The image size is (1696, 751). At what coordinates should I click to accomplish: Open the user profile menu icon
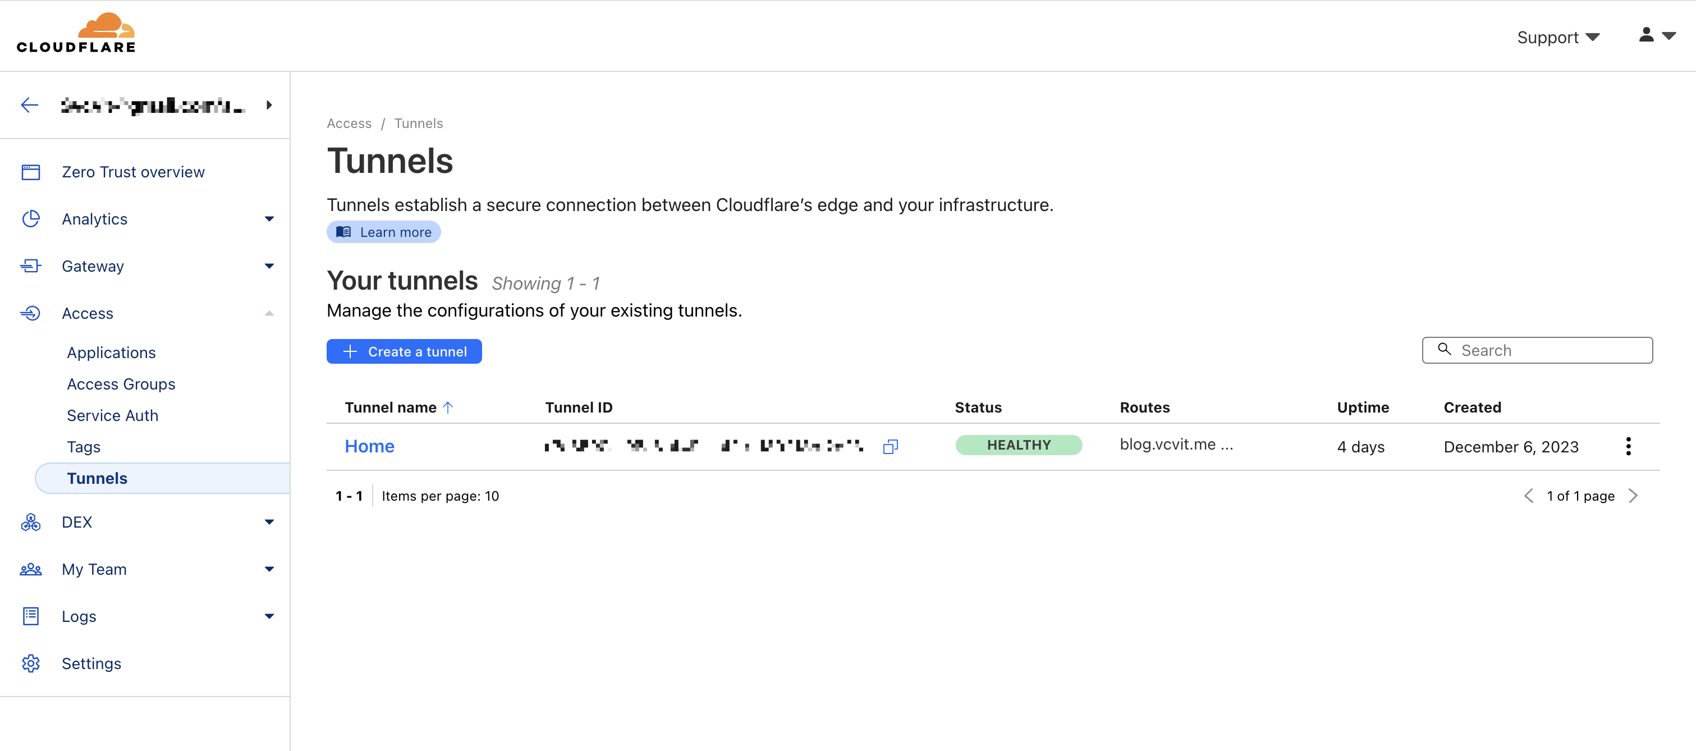[x=1657, y=35]
